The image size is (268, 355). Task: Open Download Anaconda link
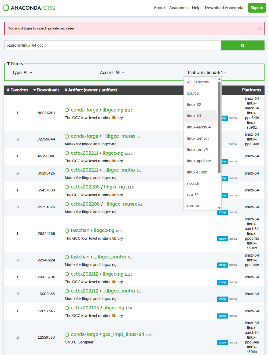coord(224,8)
